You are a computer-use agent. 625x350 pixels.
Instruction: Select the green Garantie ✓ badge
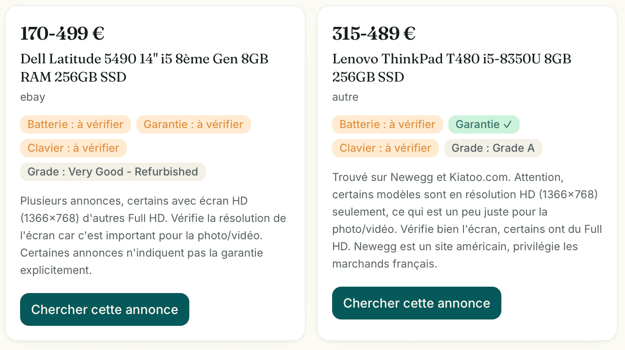tap(484, 124)
